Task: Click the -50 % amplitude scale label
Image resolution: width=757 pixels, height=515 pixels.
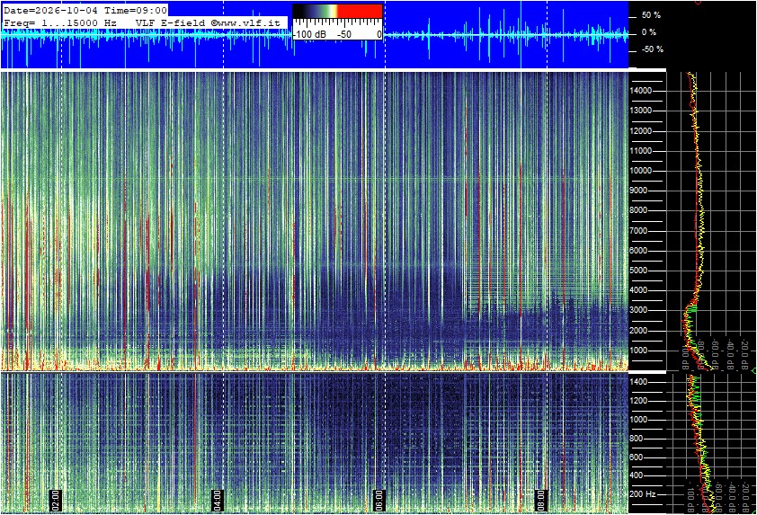Action: coord(652,49)
